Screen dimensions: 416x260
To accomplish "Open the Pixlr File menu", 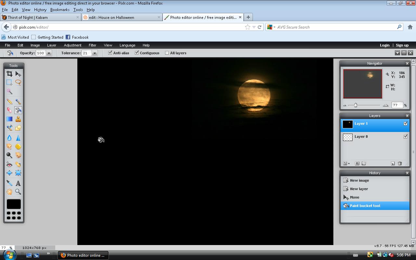I will point(7,45).
